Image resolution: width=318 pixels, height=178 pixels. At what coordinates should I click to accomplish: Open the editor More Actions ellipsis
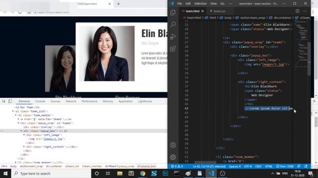coord(305,11)
